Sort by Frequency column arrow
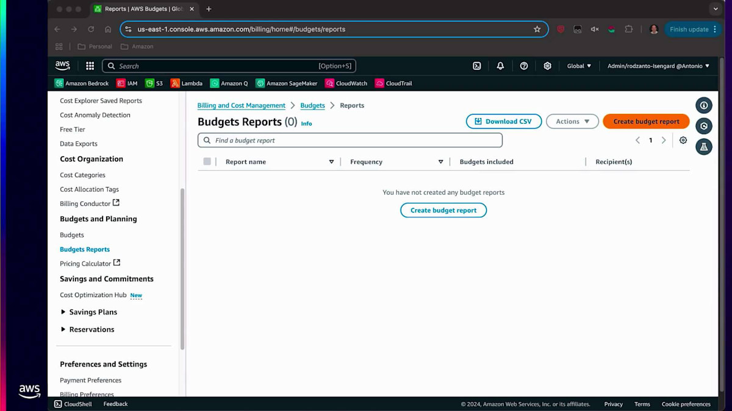The image size is (732, 411). 440,162
